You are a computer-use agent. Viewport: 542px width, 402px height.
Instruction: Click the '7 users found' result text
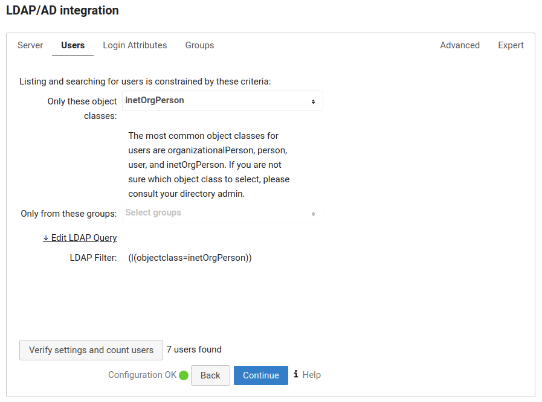[x=194, y=349]
